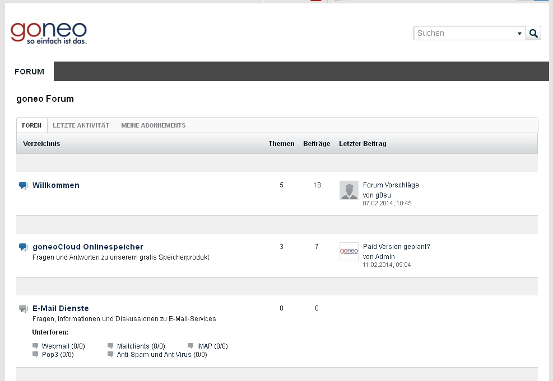Open the E-Mail Dienste forum
The width and height of the screenshot is (553, 381).
pyautogui.click(x=61, y=308)
